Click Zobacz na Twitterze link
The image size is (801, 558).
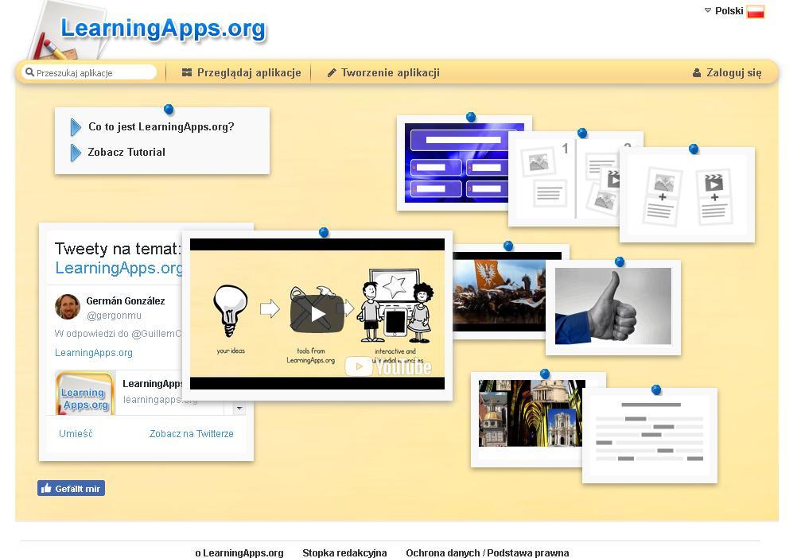click(x=192, y=433)
